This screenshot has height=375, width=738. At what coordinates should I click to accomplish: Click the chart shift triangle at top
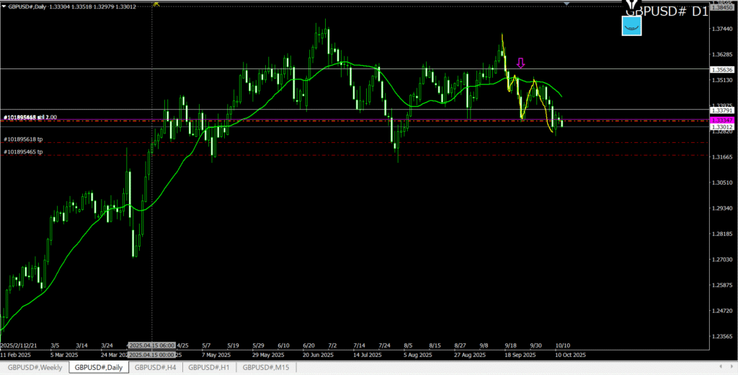pyautogui.click(x=568, y=4)
